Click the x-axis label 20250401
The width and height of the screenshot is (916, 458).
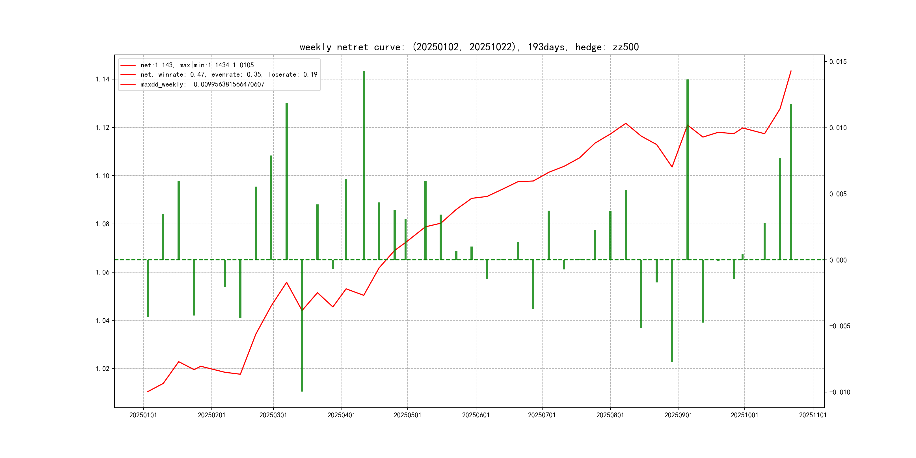coord(341,415)
